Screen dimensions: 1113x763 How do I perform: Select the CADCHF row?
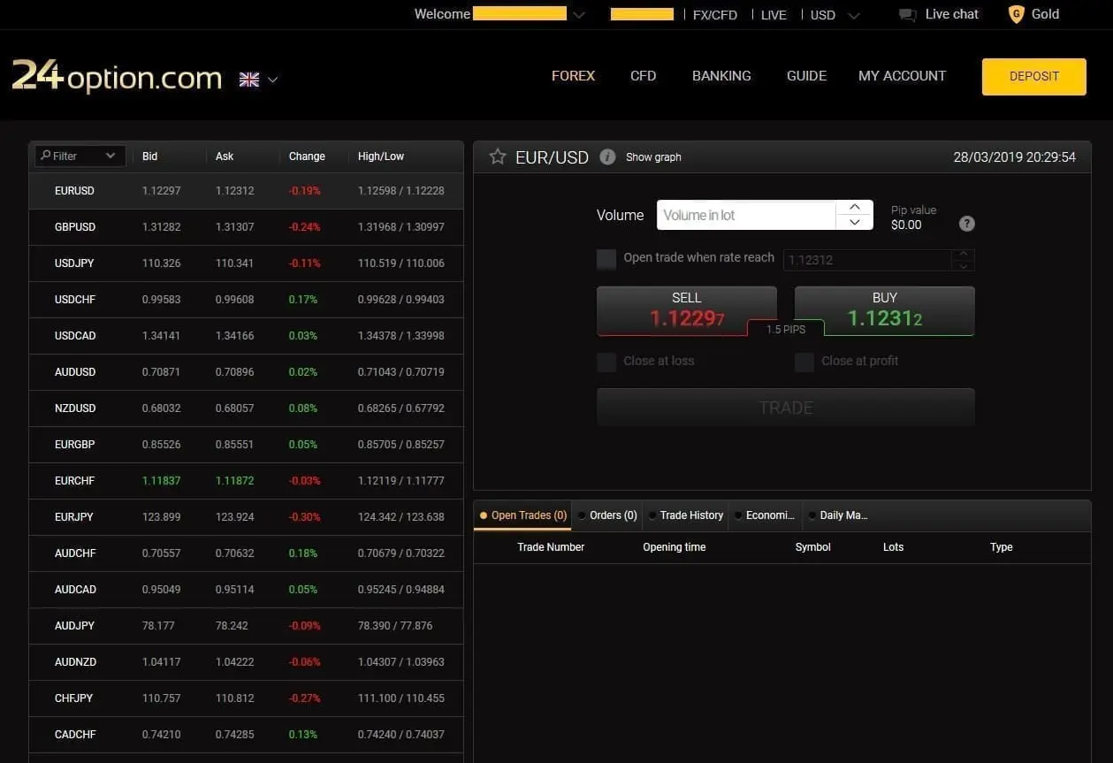pyautogui.click(x=246, y=735)
